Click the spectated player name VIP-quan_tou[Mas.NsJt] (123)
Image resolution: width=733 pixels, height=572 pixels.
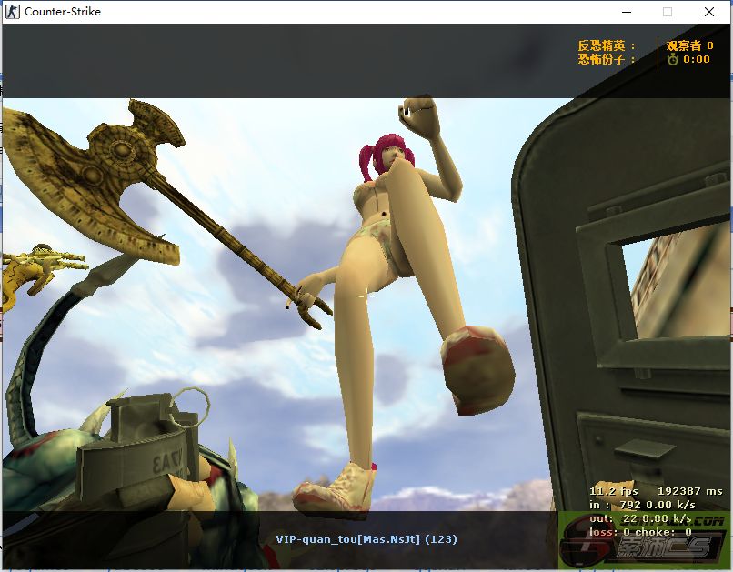coord(366,539)
